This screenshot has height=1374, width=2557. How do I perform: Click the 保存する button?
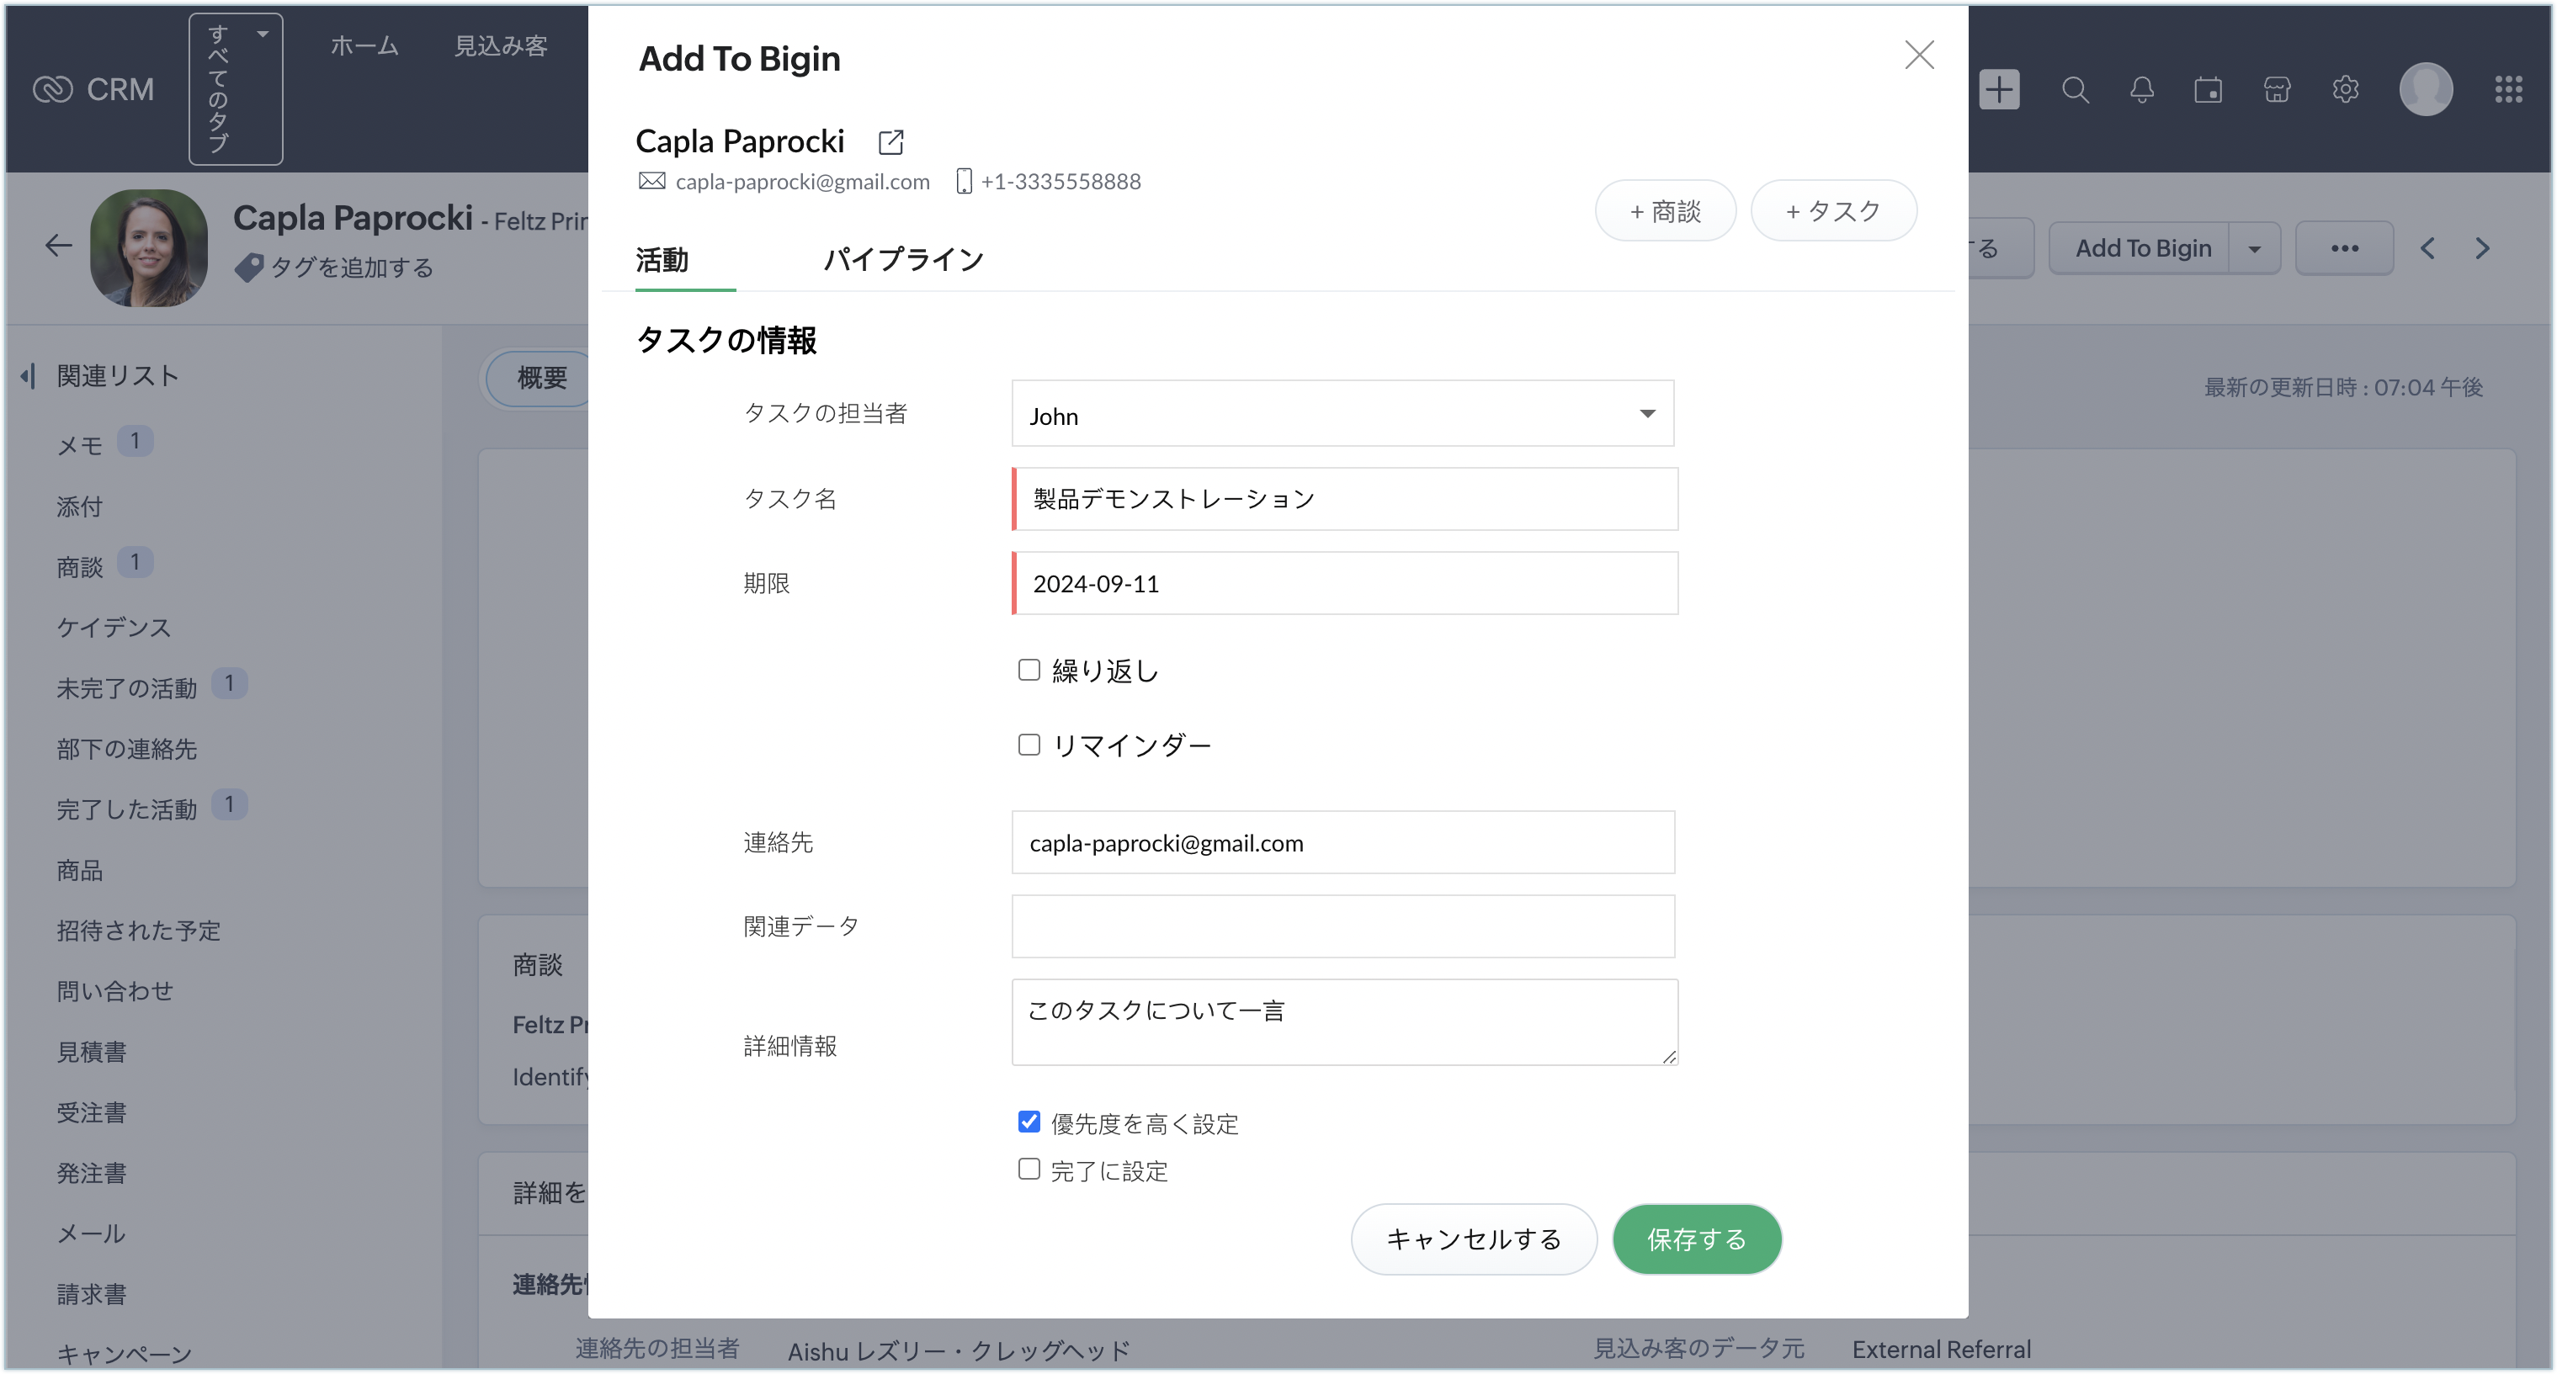pyautogui.click(x=1695, y=1239)
